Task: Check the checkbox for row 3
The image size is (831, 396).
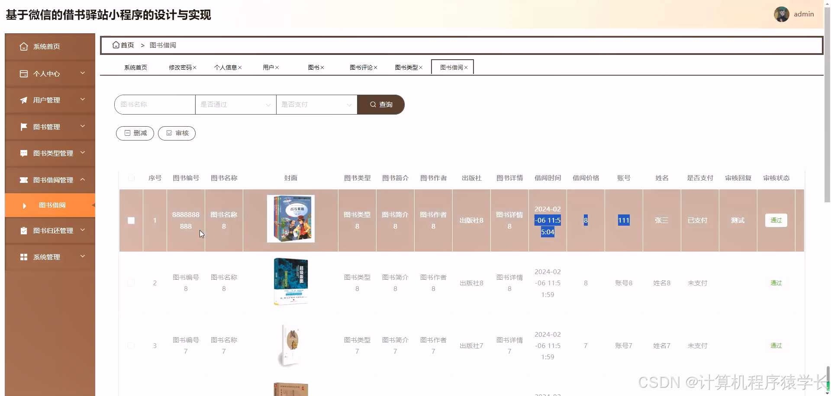Action: coord(131,346)
